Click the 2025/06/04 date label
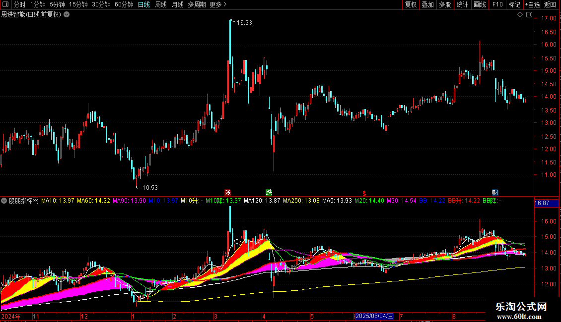This screenshot has height=322, width=561. (374, 316)
